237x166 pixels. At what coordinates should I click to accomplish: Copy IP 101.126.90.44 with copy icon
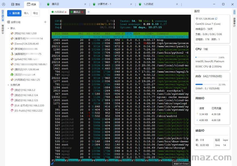coord(216,19)
